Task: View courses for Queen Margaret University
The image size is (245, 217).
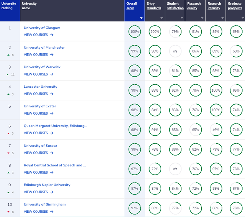Action: [x=39, y=133]
